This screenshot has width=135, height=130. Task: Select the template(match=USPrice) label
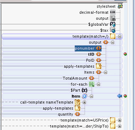coord(85,120)
